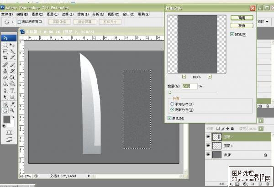Open 文件 File menu
274x187 pixels.
[x=7, y=14]
